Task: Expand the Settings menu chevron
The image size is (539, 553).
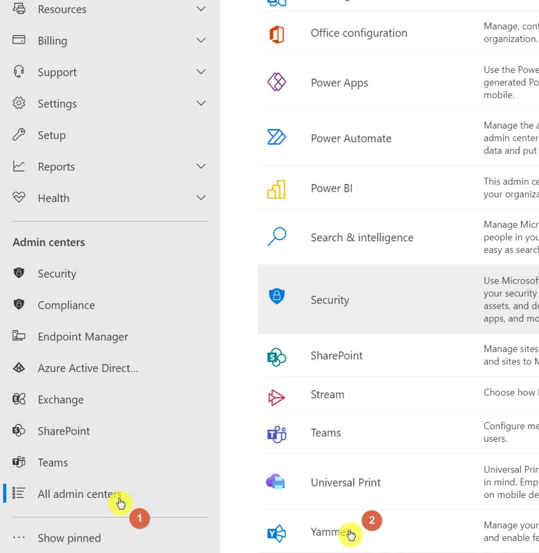Action: [201, 103]
